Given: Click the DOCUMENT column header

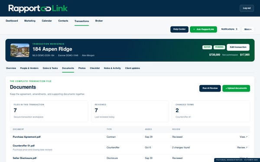Looking at the screenshot, I should (18, 129).
